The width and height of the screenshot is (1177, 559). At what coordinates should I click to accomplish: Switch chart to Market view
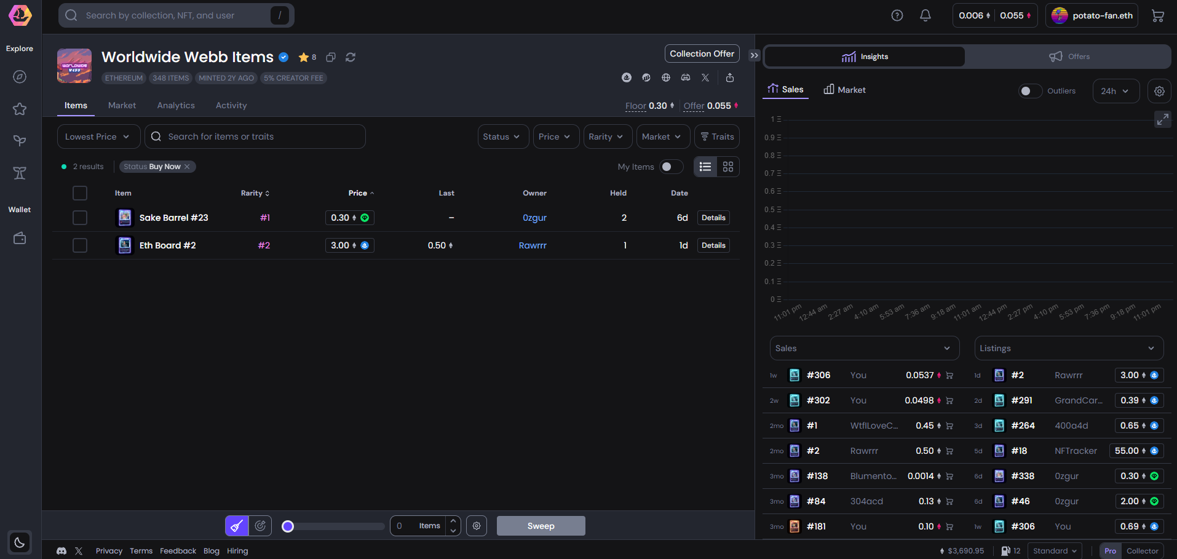click(x=844, y=90)
